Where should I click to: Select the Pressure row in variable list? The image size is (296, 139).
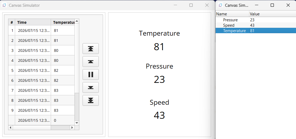[x=256, y=20]
